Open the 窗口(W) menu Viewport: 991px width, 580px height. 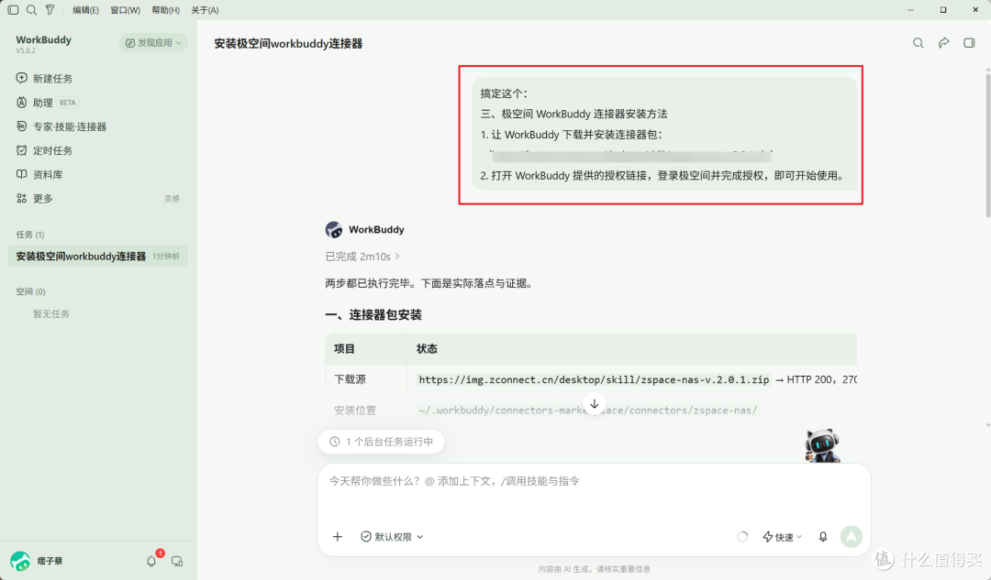click(125, 10)
